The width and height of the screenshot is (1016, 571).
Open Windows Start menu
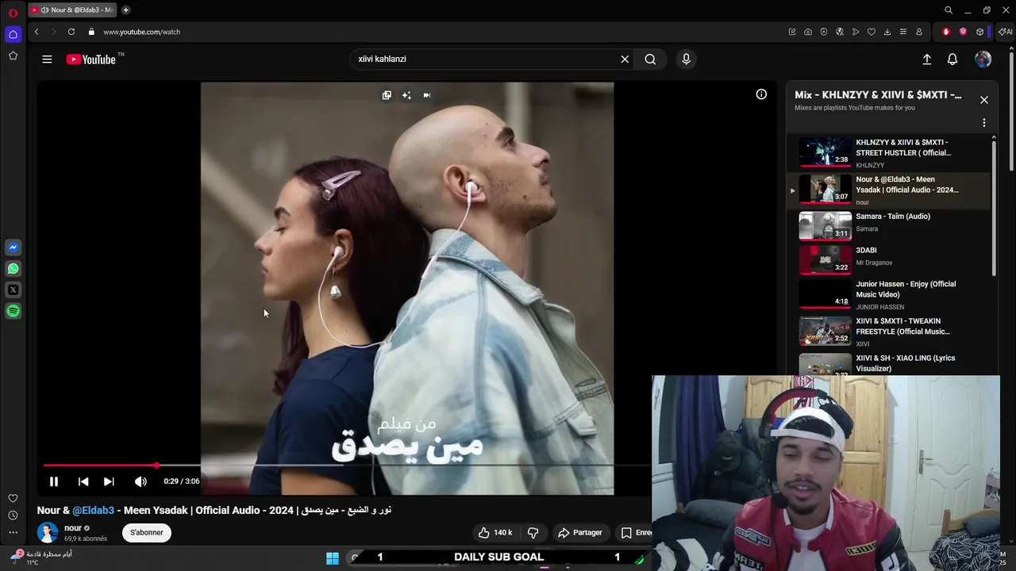tap(333, 558)
